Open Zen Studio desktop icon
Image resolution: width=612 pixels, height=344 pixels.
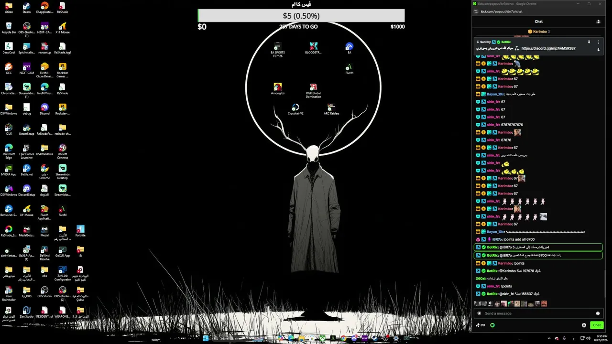(27, 312)
